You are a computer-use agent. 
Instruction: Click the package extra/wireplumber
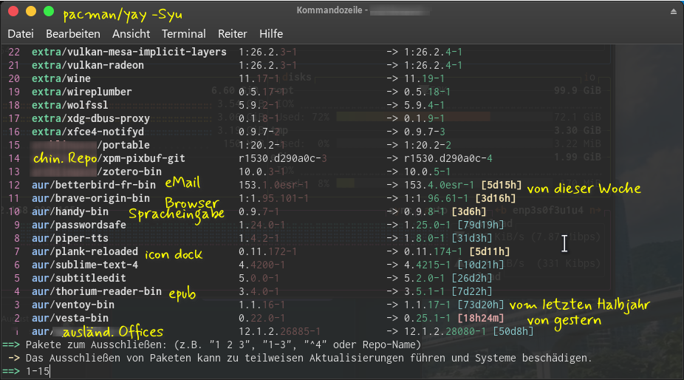pyautogui.click(x=81, y=92)
